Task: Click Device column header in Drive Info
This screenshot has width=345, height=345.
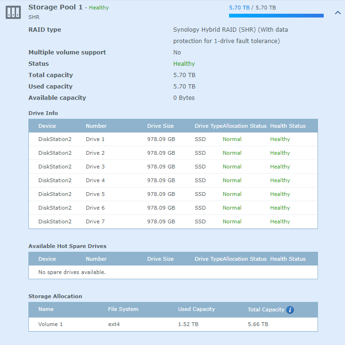Action: coord(47,126)
